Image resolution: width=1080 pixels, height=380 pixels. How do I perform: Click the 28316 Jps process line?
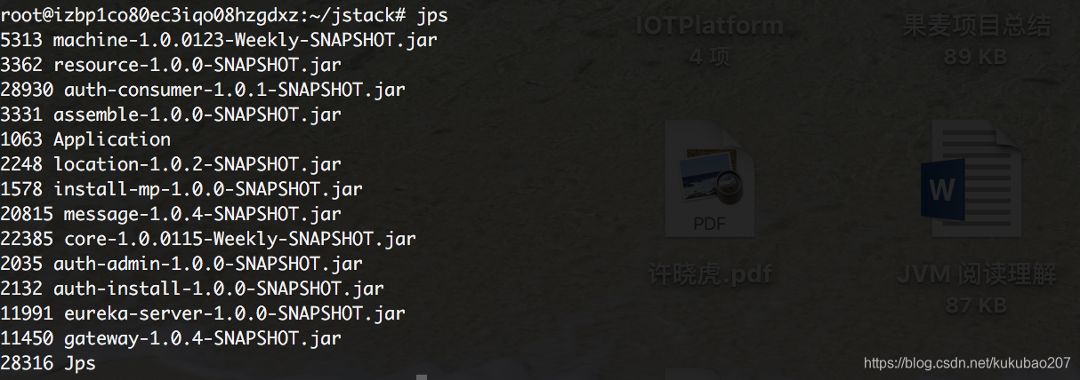pyautogui.click(x=48, y=363)
